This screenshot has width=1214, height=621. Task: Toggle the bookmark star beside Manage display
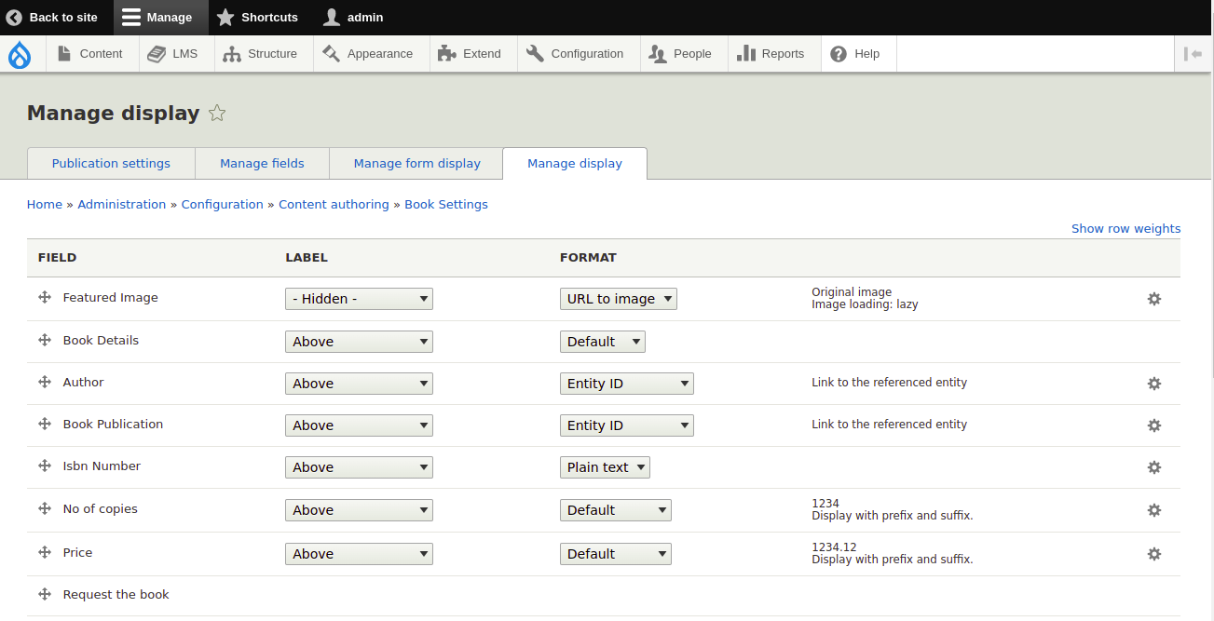(217, 113)
